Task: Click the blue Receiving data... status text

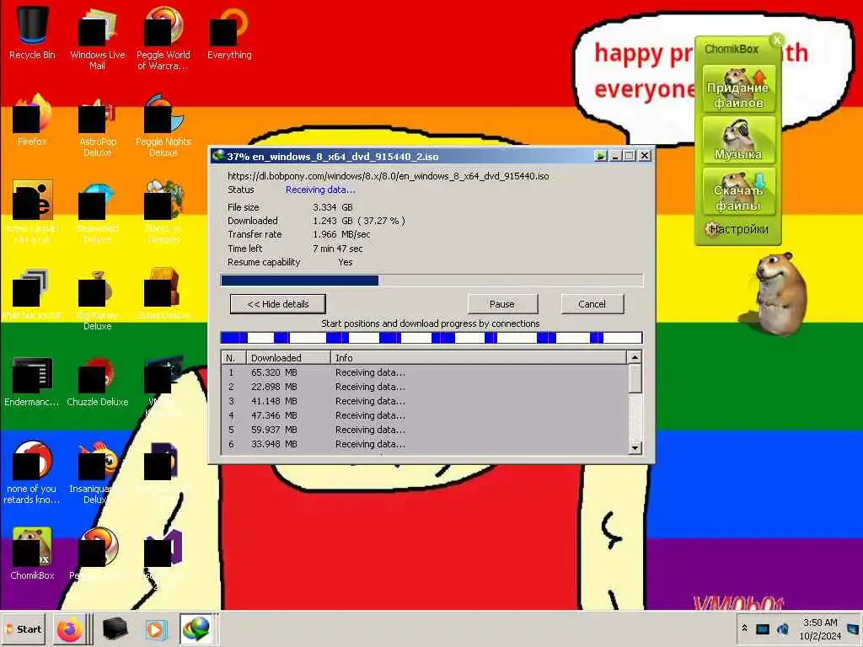Action: [320, 190]
